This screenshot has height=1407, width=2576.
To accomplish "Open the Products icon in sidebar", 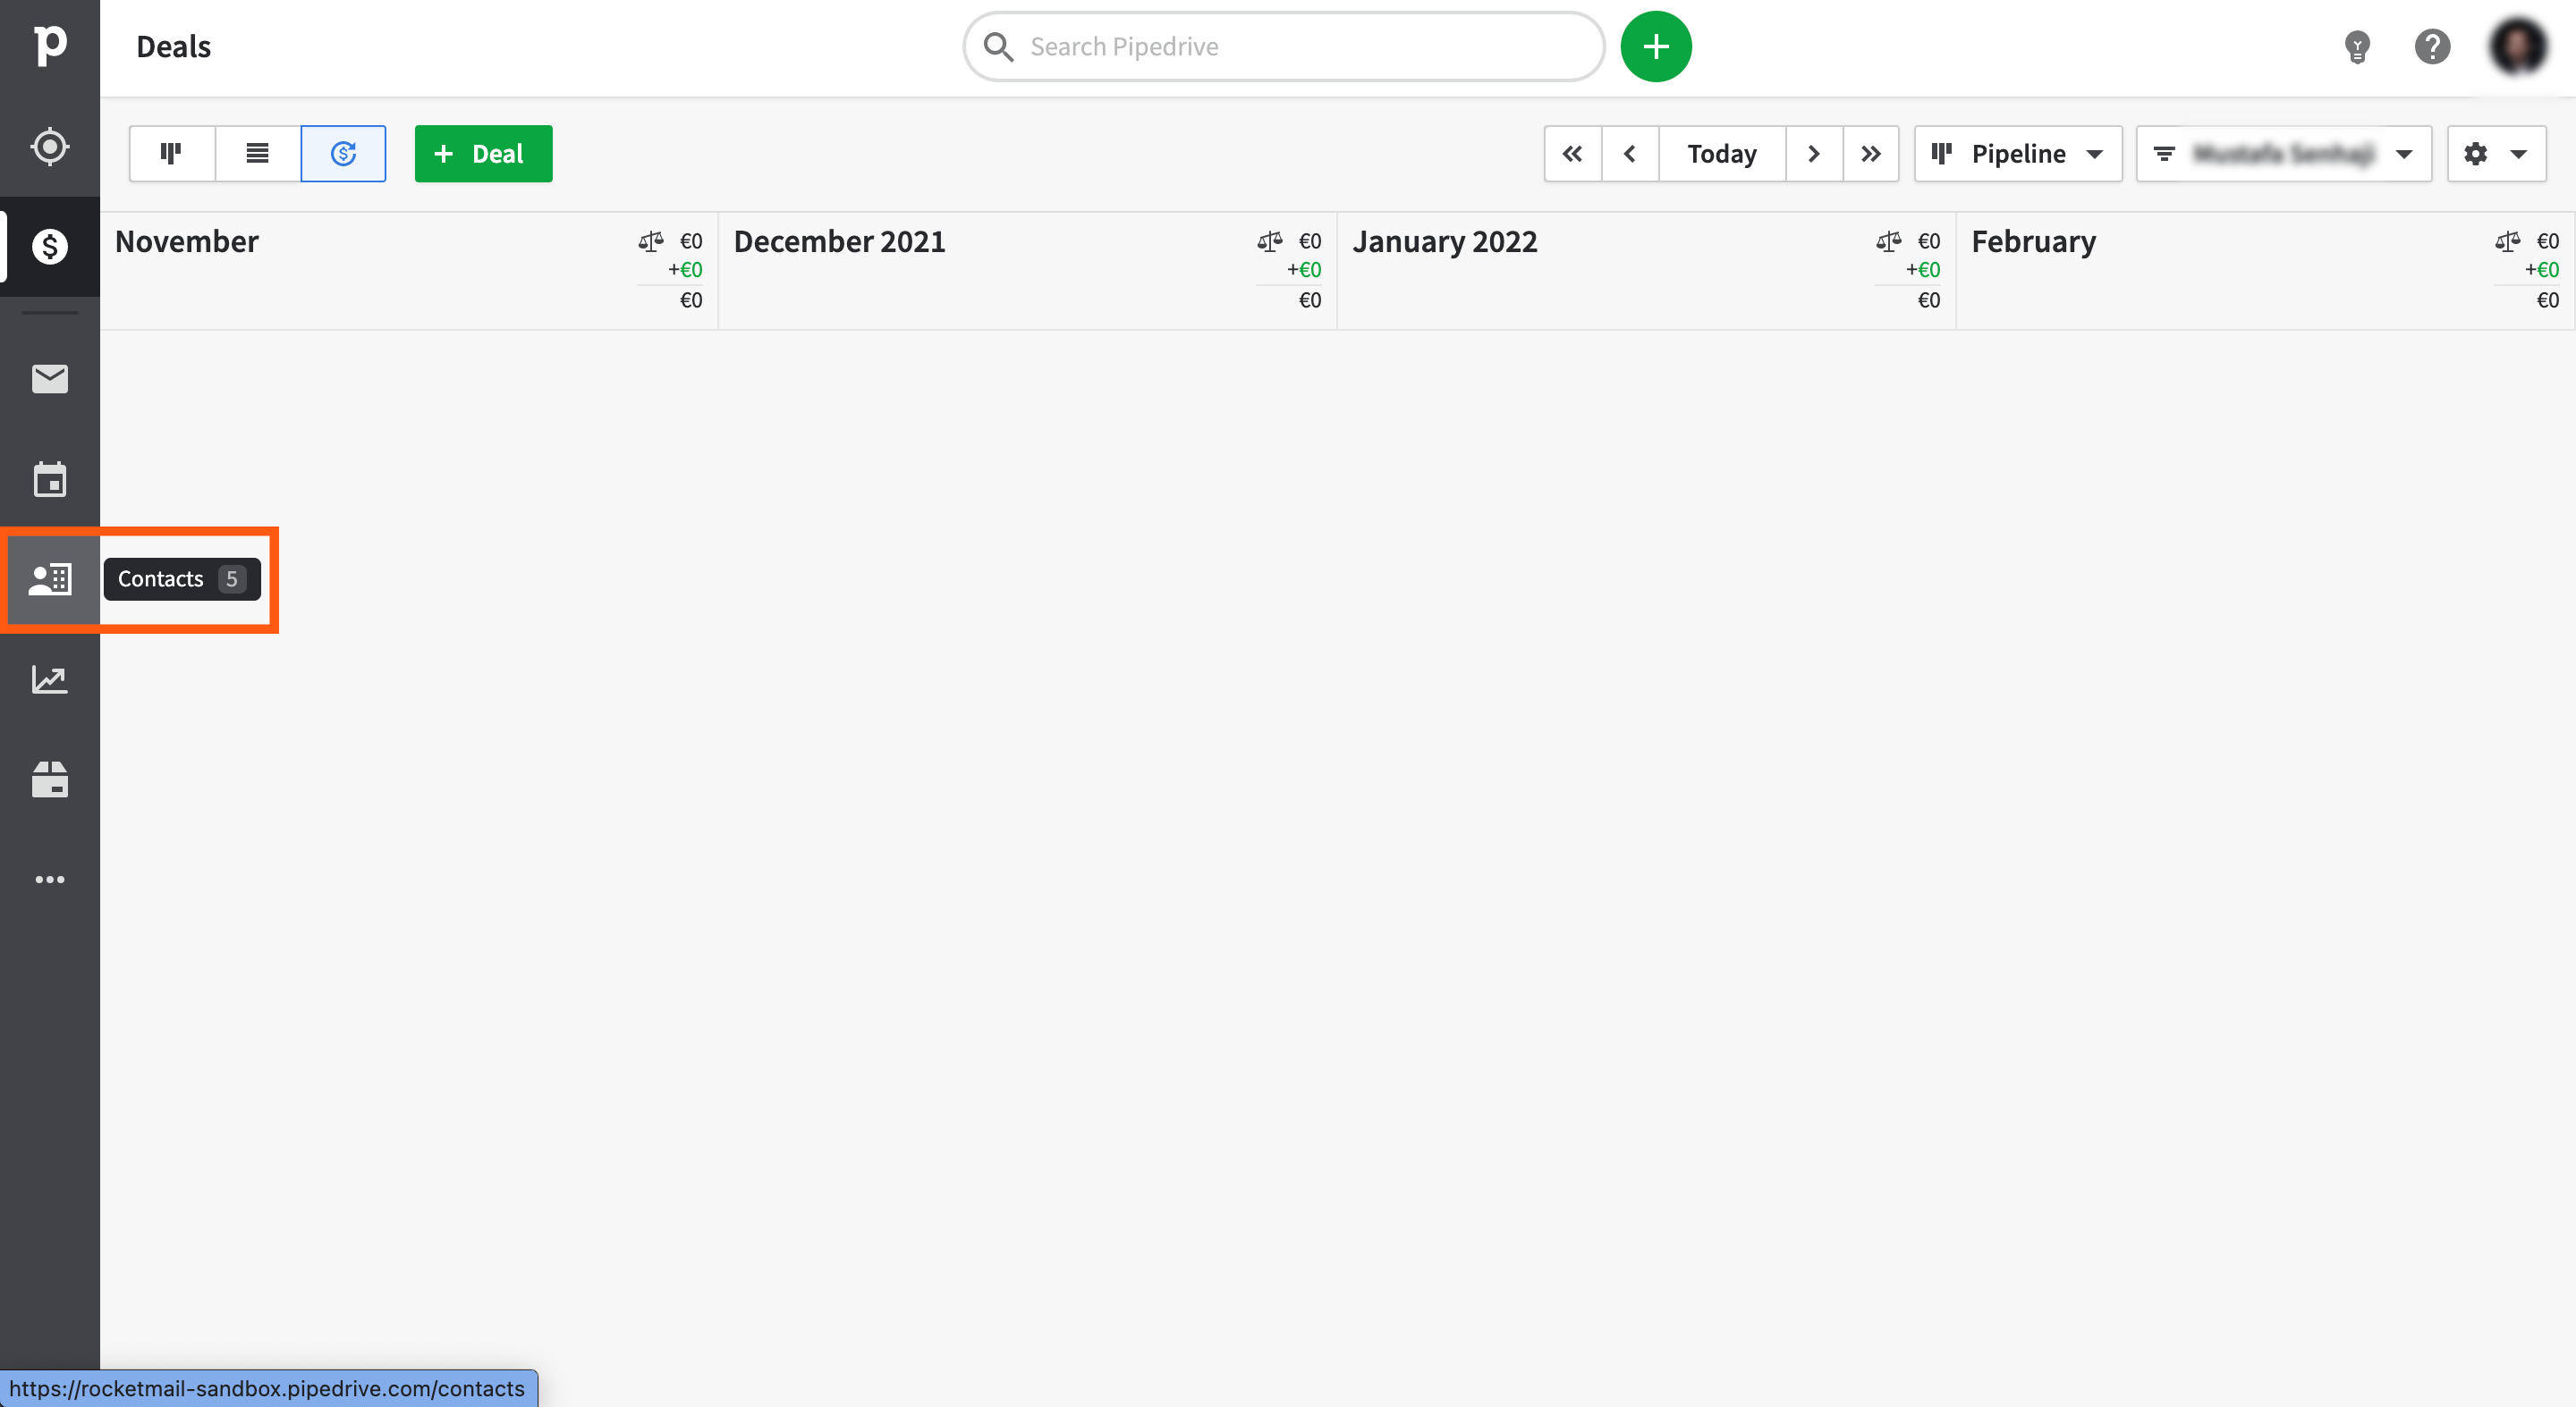I will [x=50, y=779].
